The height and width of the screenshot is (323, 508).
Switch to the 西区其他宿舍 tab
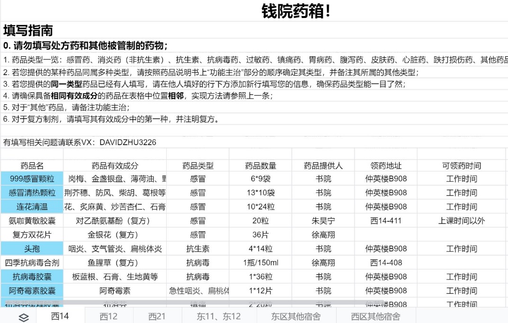[375, 316]
